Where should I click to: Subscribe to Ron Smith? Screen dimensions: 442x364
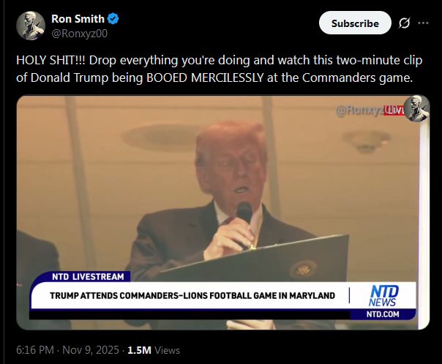tap(355, 23)
